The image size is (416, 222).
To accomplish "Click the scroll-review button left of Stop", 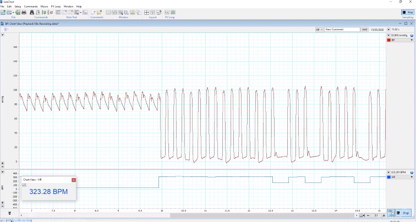I will (x=391, y=213).
